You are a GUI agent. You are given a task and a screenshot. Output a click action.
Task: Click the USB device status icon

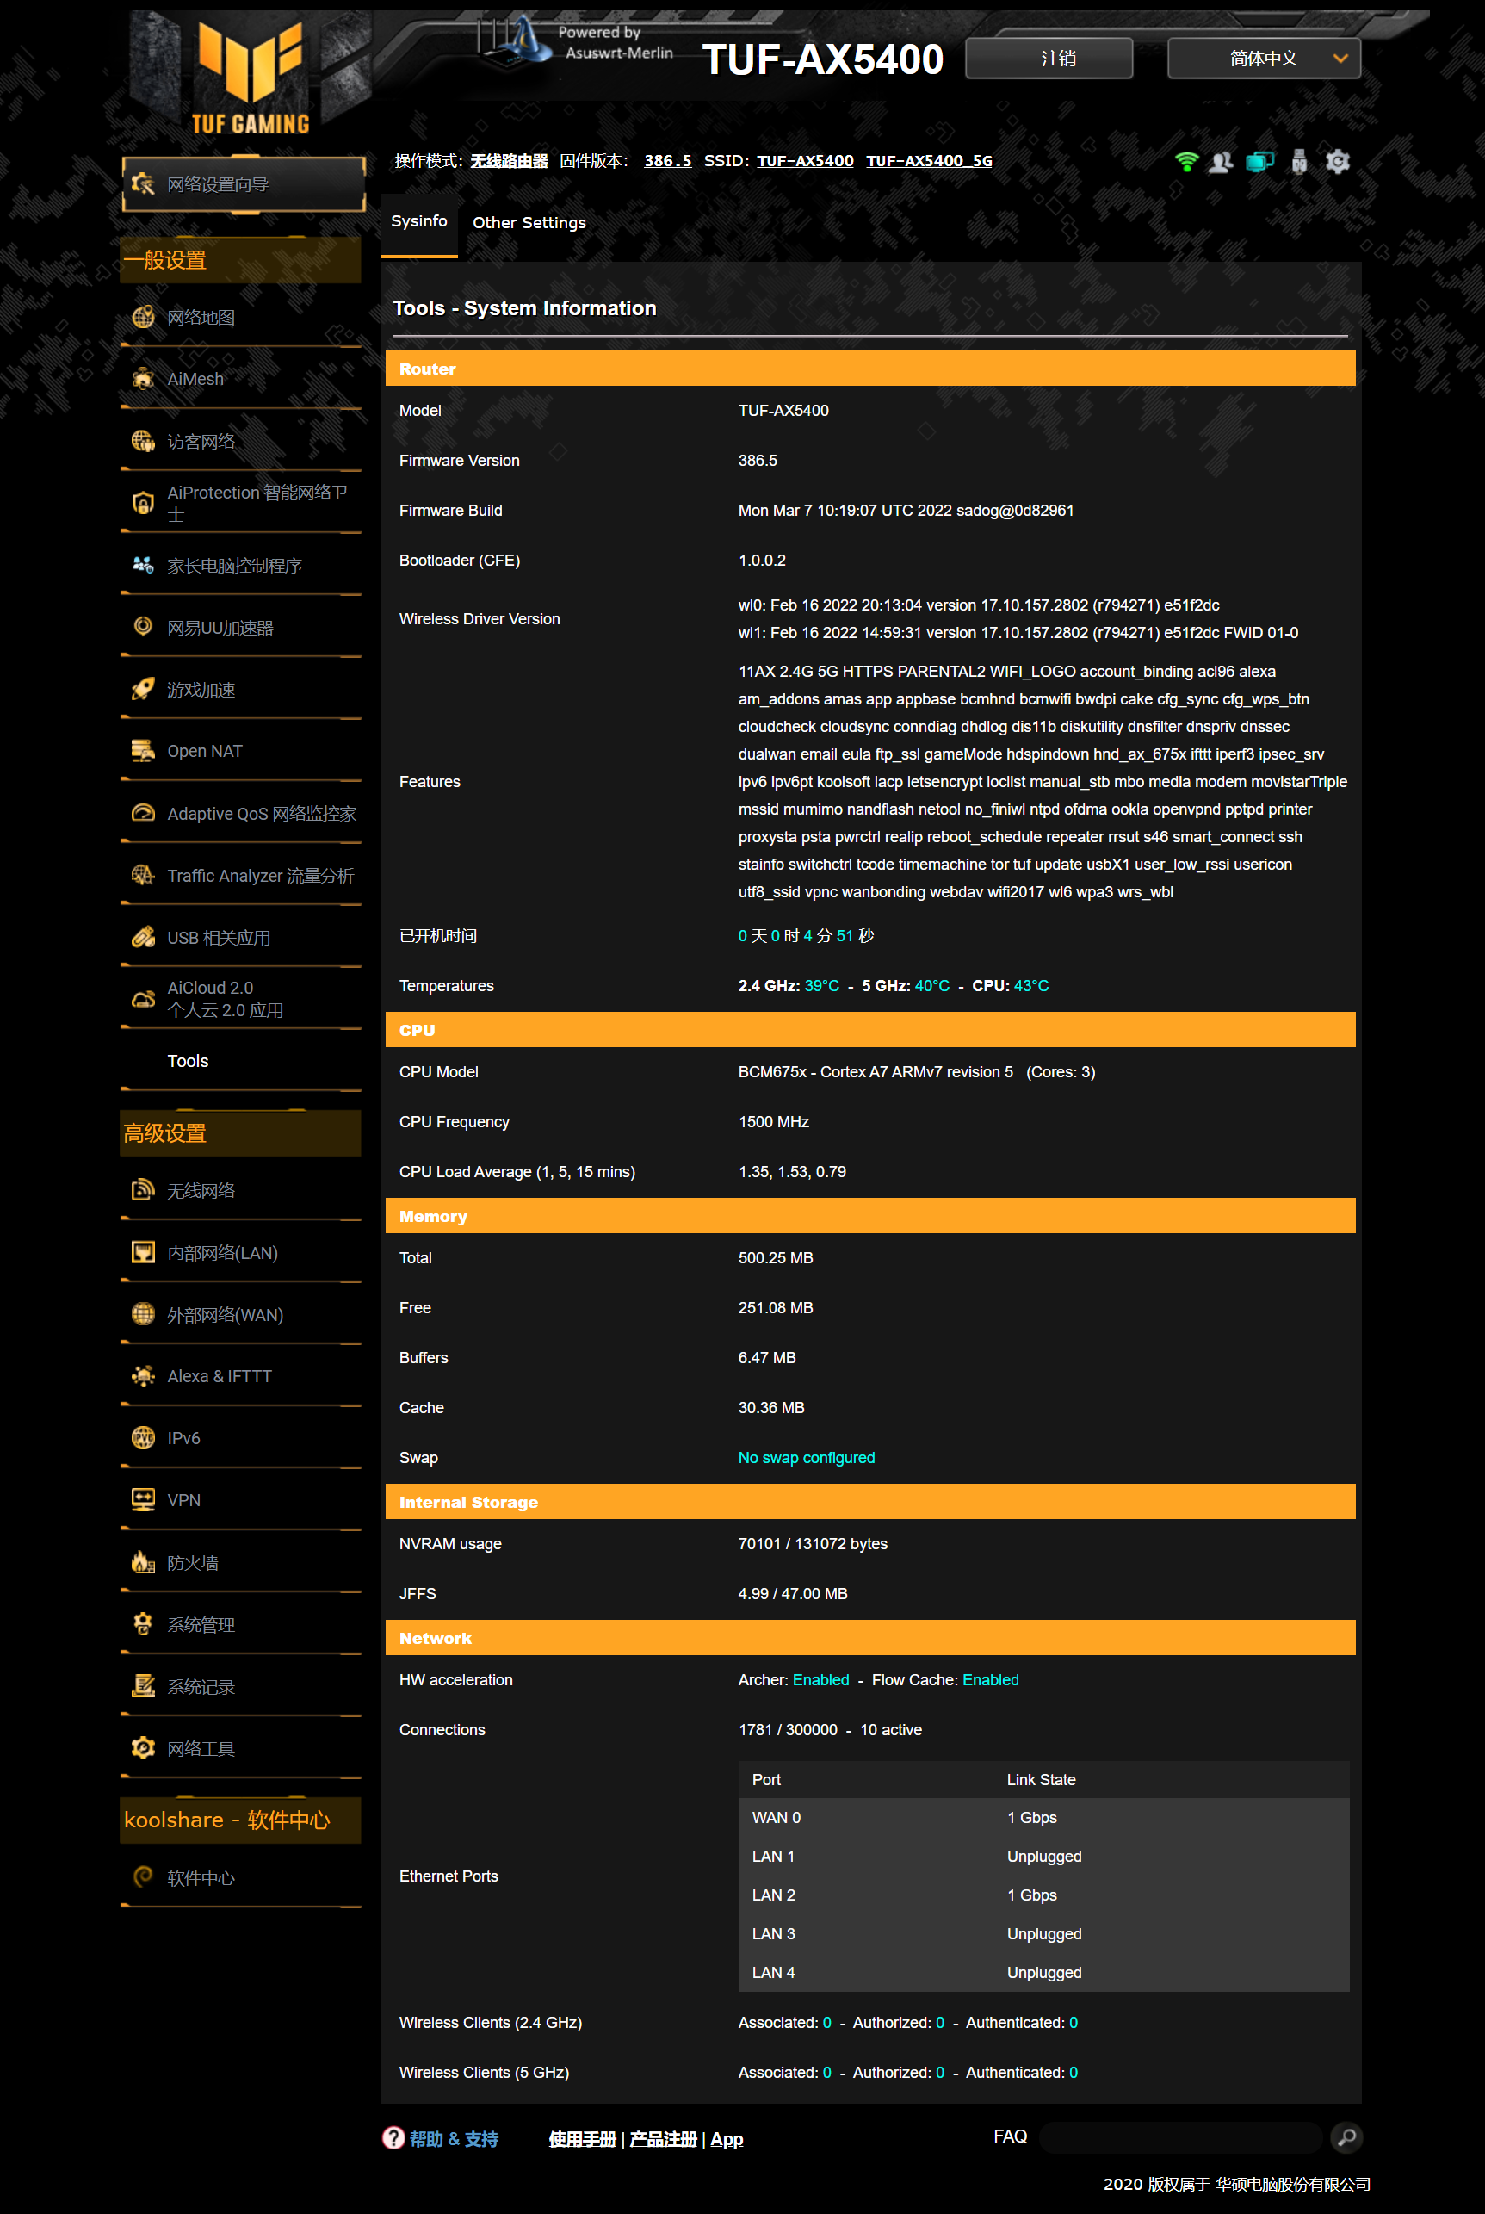1298,162
